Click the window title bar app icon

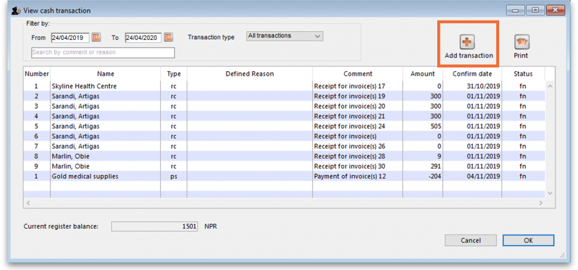point(16,11)
